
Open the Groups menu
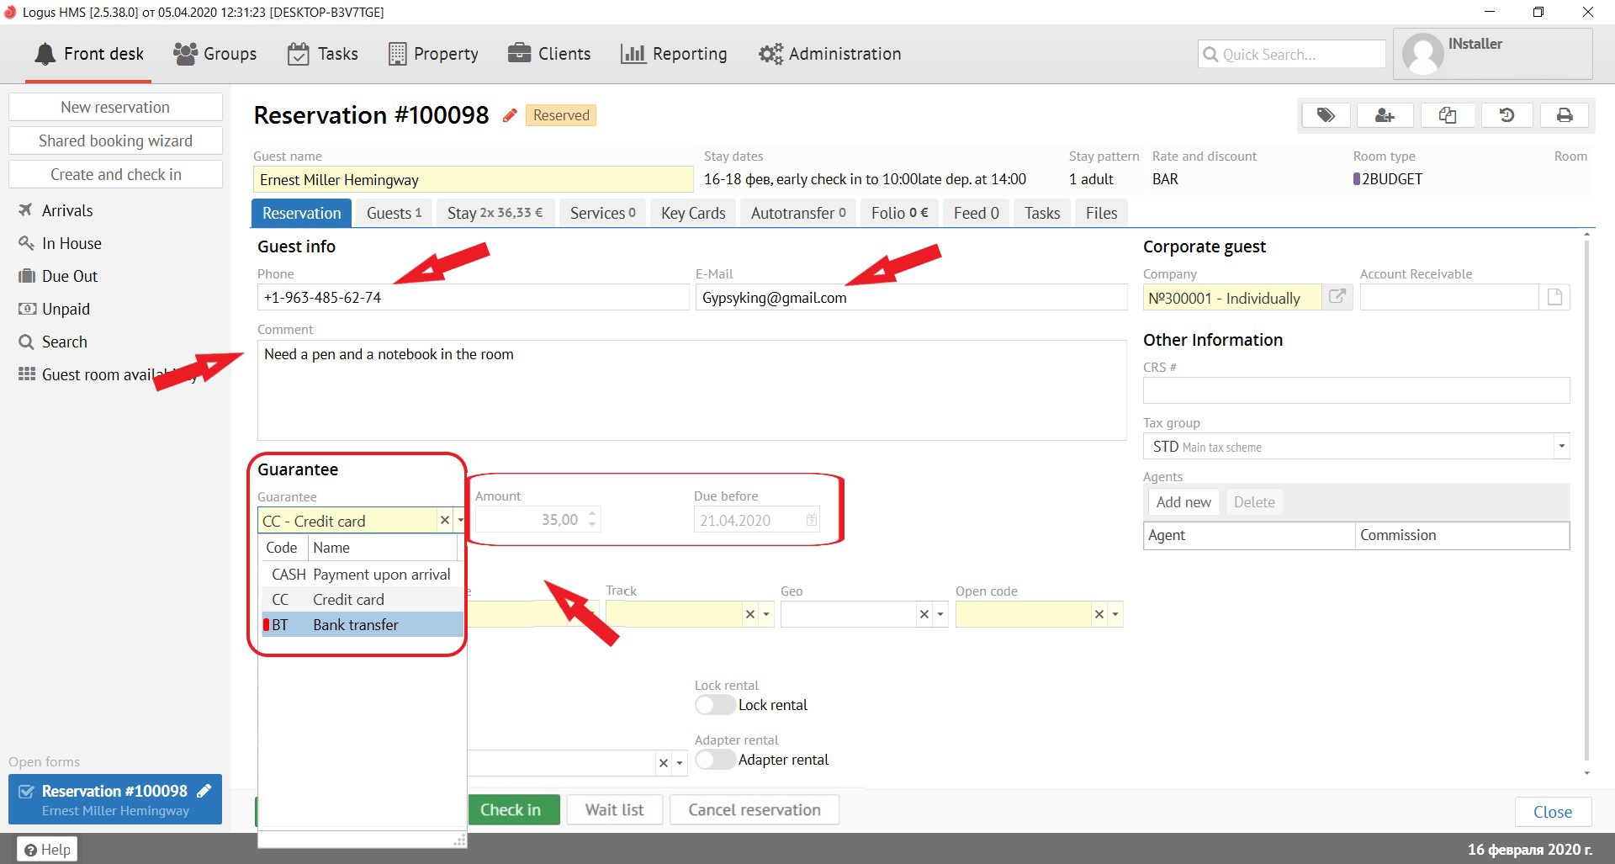(214, 54)
